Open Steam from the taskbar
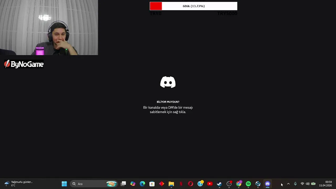The image size is (336, 189). click(x=219, y=184)
